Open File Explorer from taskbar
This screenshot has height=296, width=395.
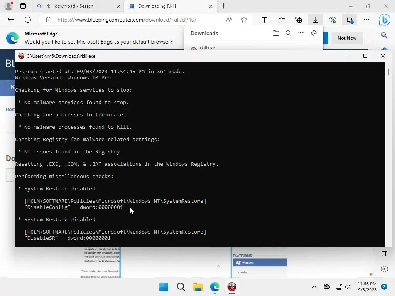point(198,287)
